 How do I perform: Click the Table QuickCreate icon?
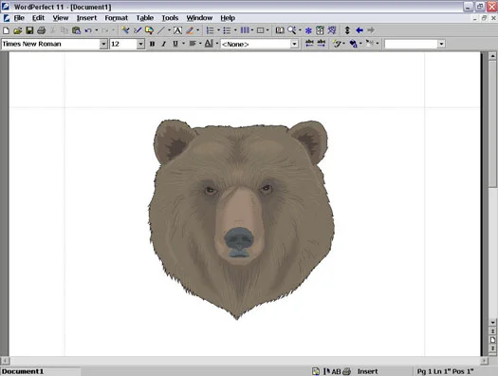coord(261,30)
